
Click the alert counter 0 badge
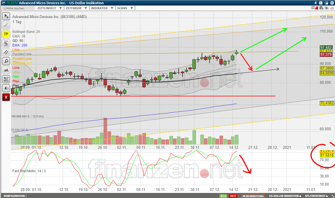coord(313,8)
